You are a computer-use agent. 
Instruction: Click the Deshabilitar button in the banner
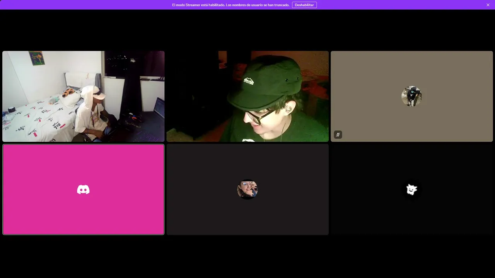point(304,5)
